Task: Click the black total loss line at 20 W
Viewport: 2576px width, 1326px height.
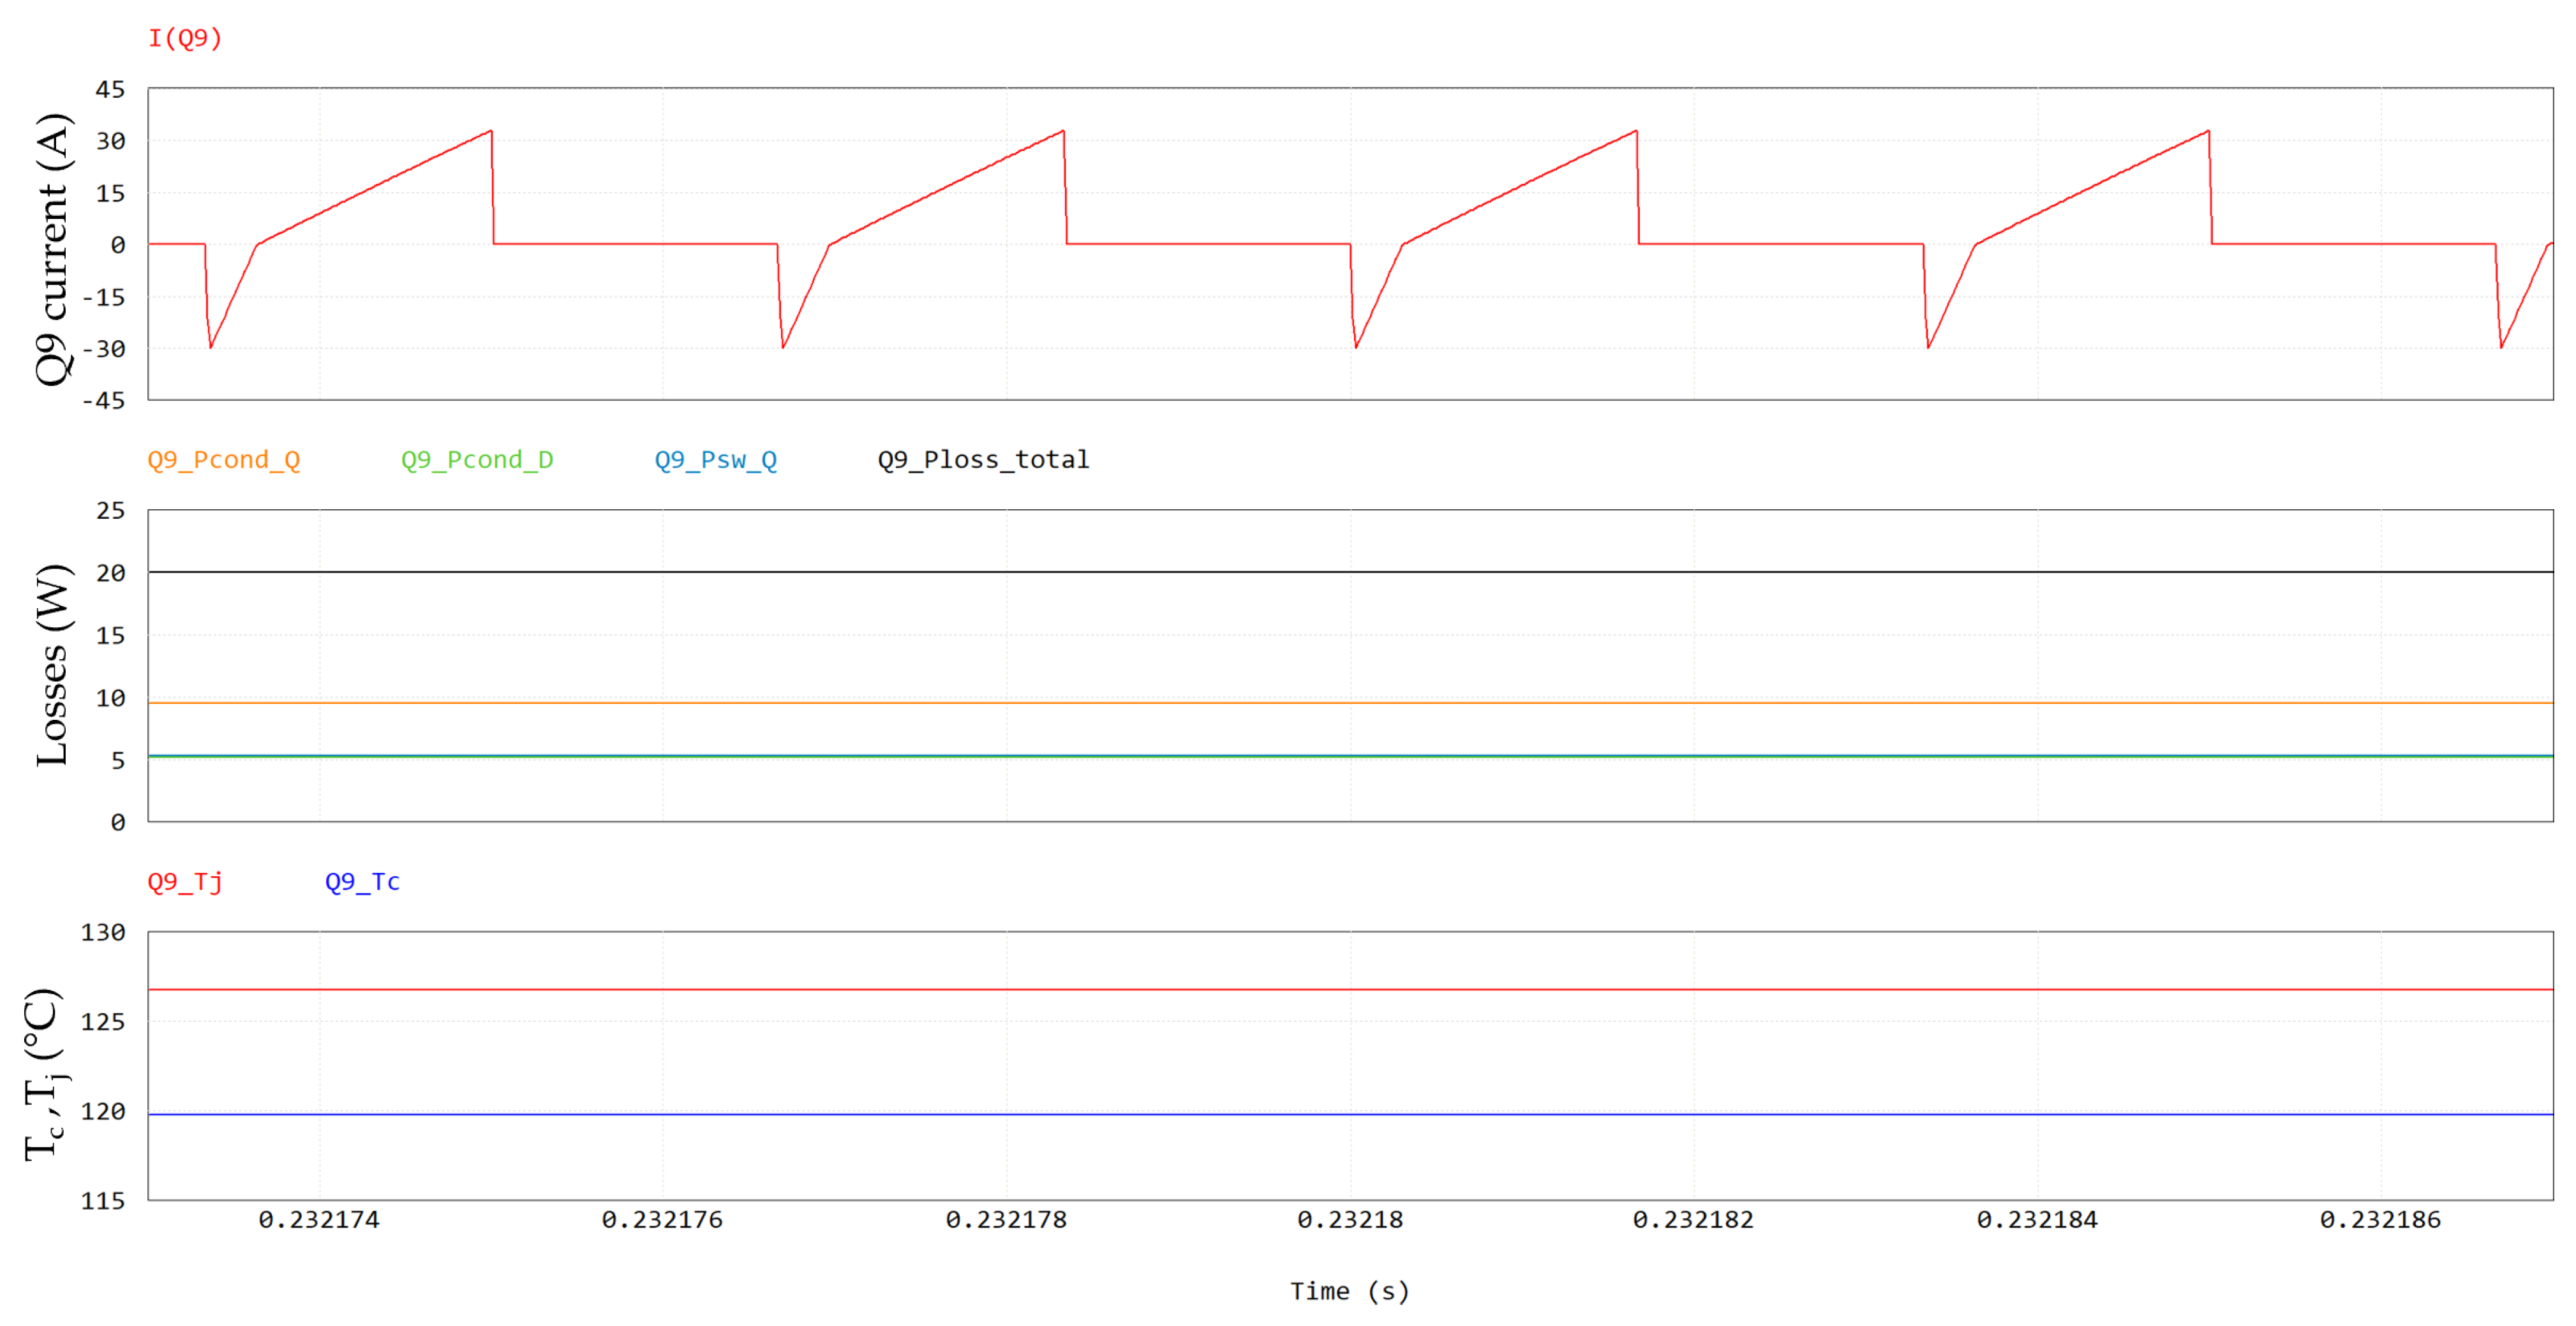Action: [1350, 572]
